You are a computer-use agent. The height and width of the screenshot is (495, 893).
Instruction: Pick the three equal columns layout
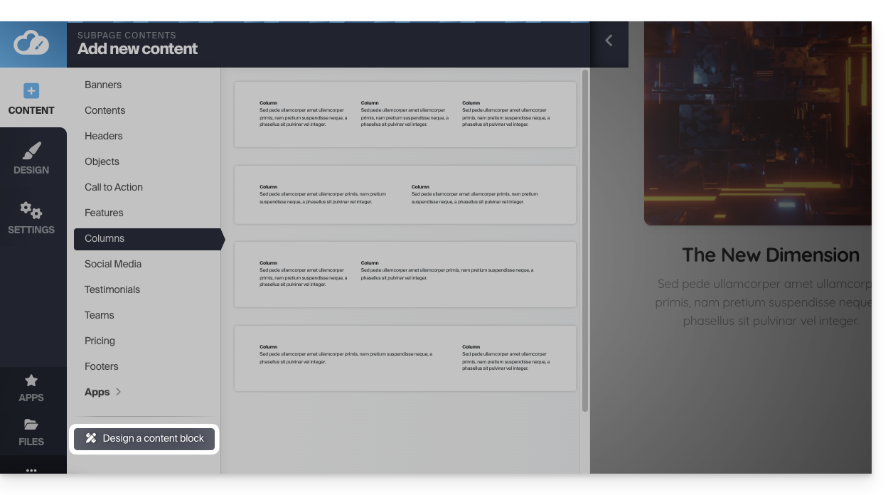coord(405,115)
